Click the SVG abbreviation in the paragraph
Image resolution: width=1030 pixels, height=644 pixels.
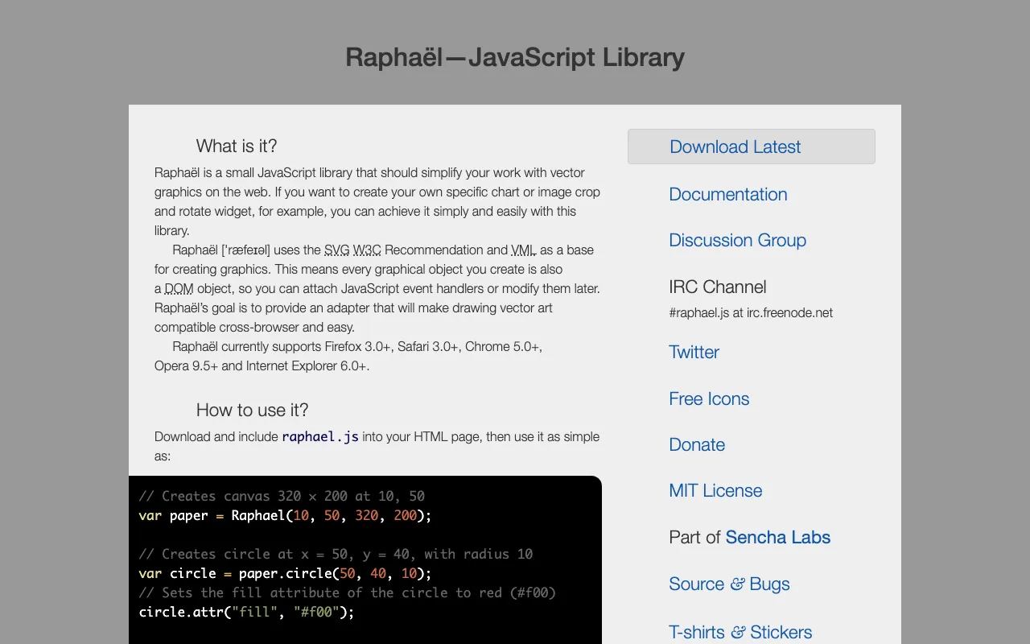(x=337, y=250)
